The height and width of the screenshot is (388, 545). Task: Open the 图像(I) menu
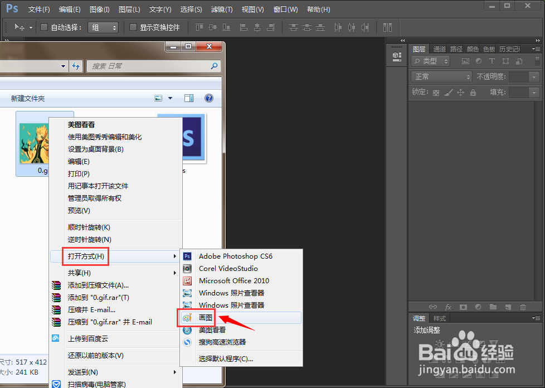[99, 9]
